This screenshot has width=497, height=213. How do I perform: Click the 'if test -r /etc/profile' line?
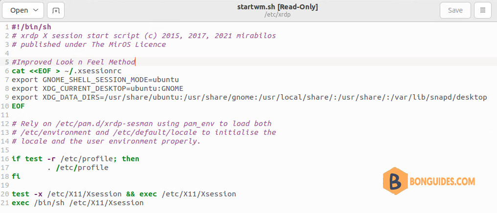(75, 159)
